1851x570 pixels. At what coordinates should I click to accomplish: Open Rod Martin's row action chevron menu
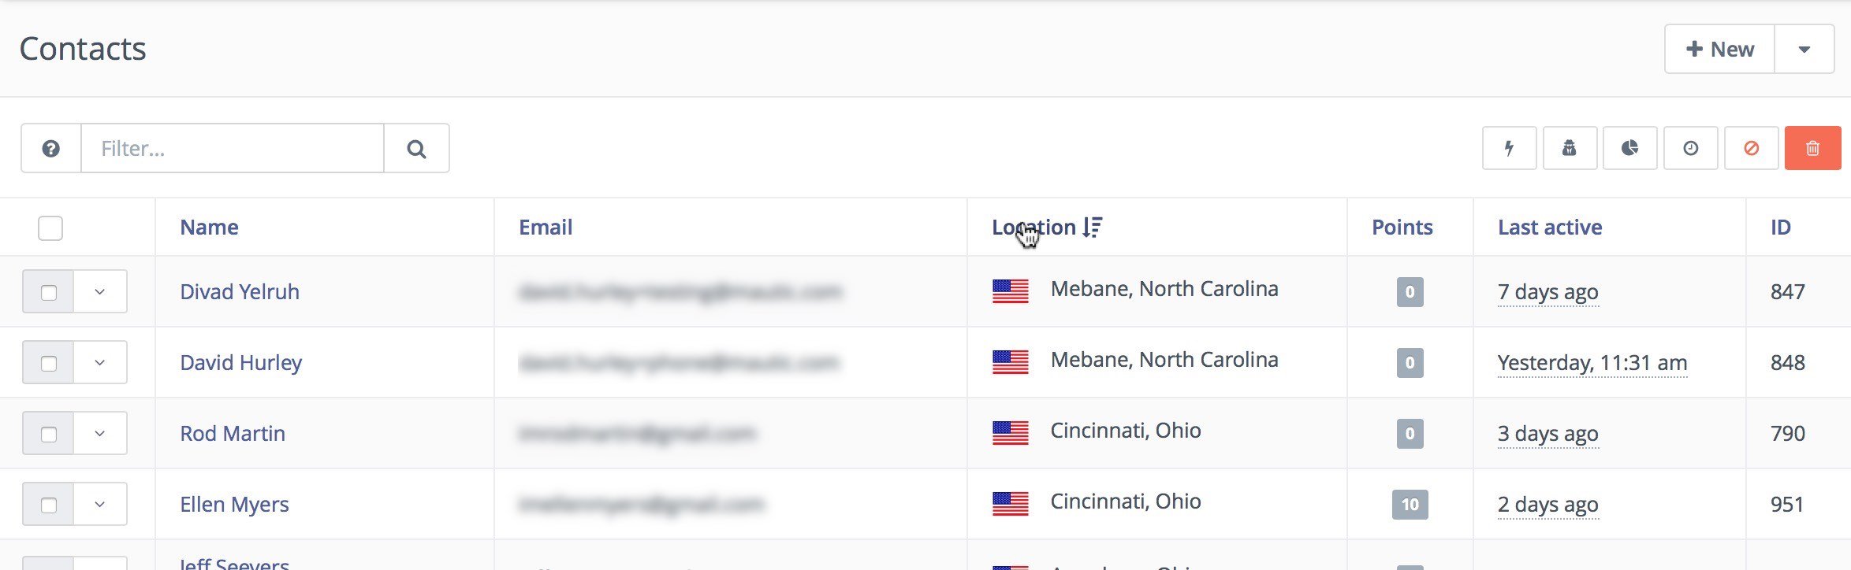pos(99,433)
